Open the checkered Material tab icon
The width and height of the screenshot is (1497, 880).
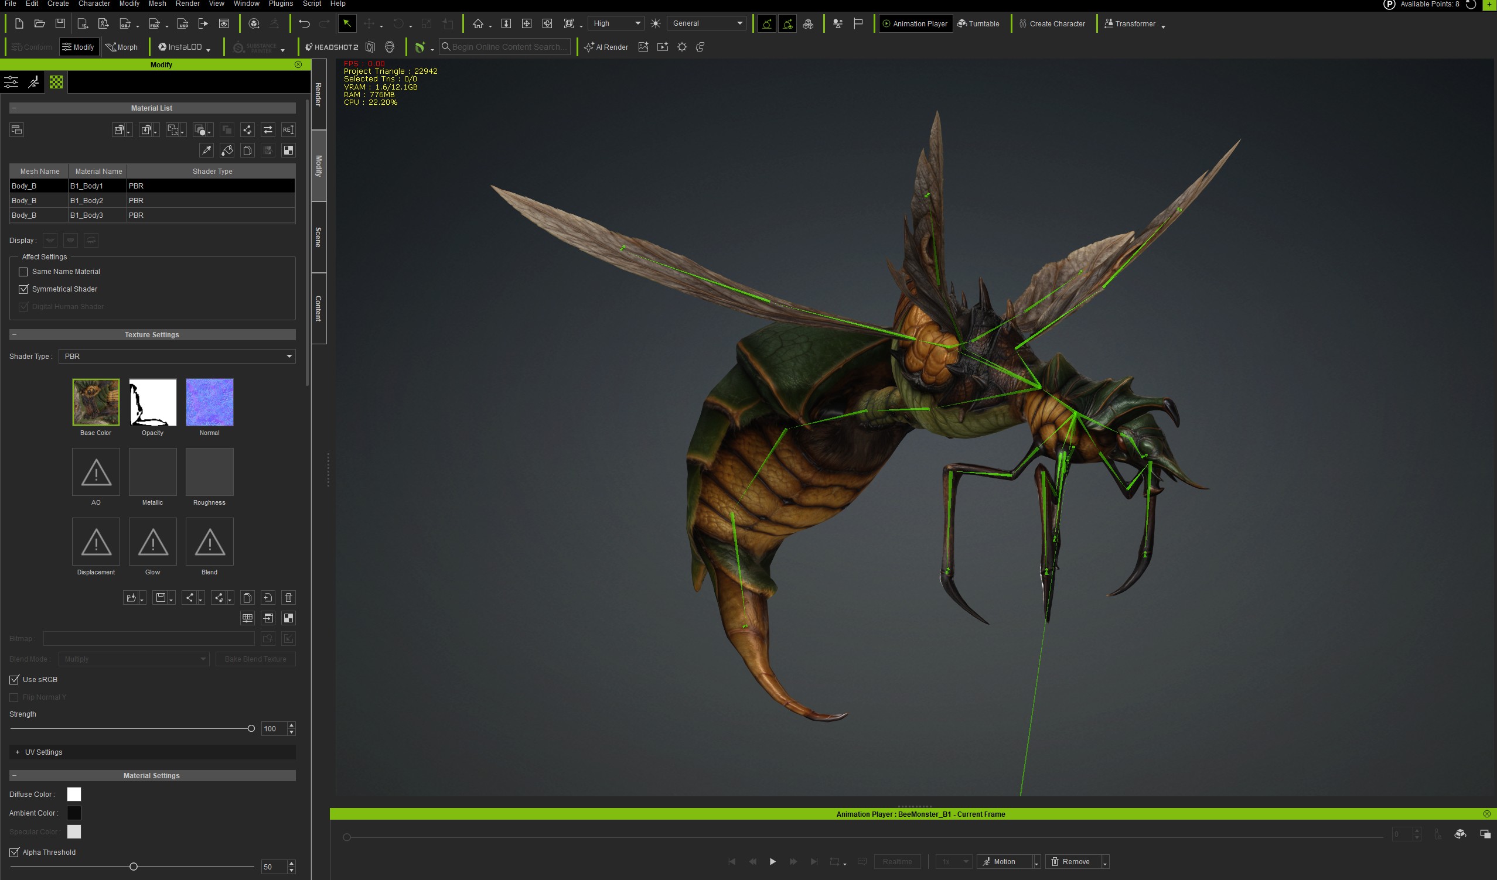tap(56, 82)
